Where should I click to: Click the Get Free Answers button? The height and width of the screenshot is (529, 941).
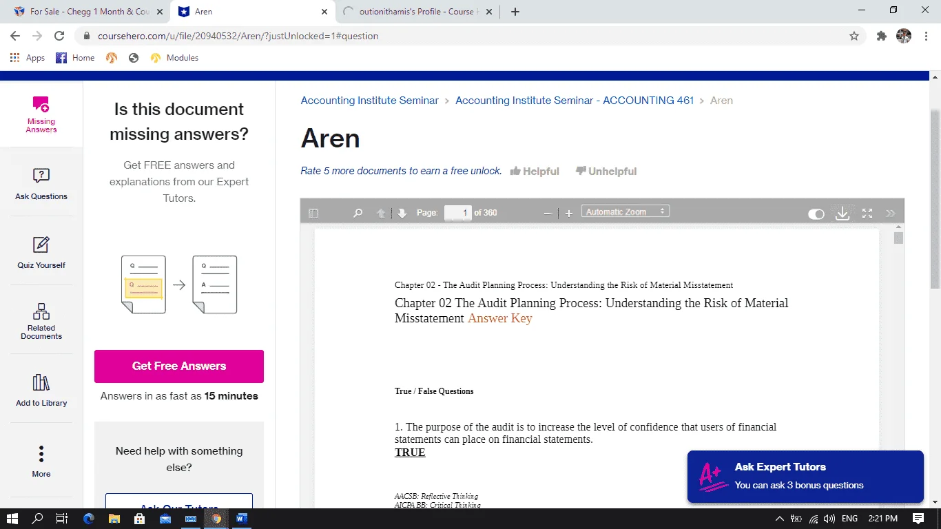coord(179,366)
